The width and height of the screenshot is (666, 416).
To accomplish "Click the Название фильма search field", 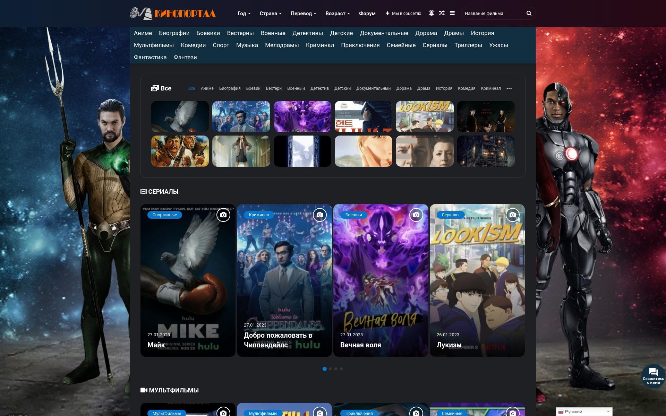I will tap(493, 14).
